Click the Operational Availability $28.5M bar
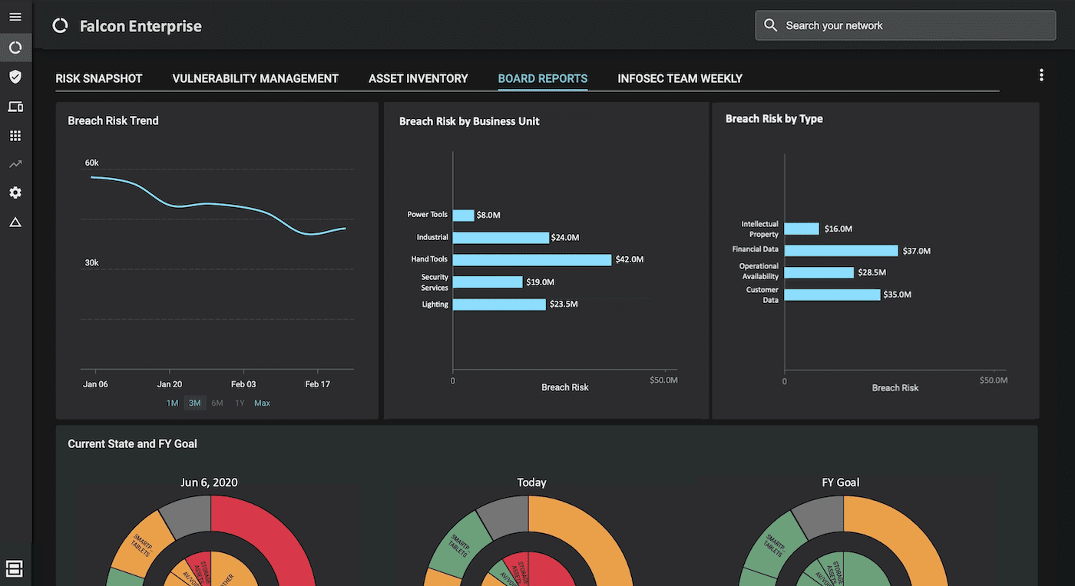This screenshot has height=586, width=1075. 819,272
